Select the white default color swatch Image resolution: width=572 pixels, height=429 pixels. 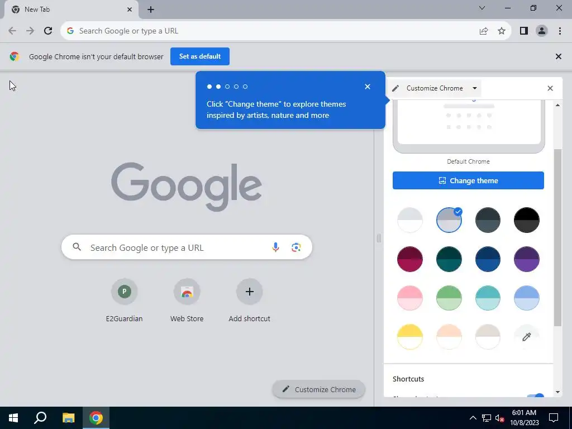(409, 220)
